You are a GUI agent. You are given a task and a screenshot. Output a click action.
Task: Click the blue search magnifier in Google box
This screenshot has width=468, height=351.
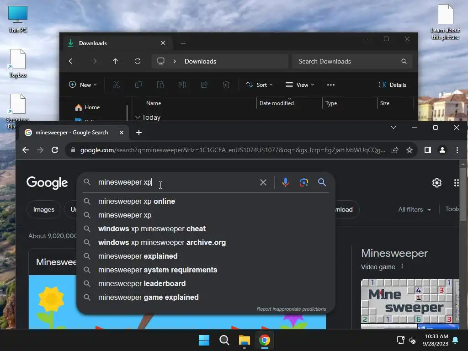pos(322,182)
